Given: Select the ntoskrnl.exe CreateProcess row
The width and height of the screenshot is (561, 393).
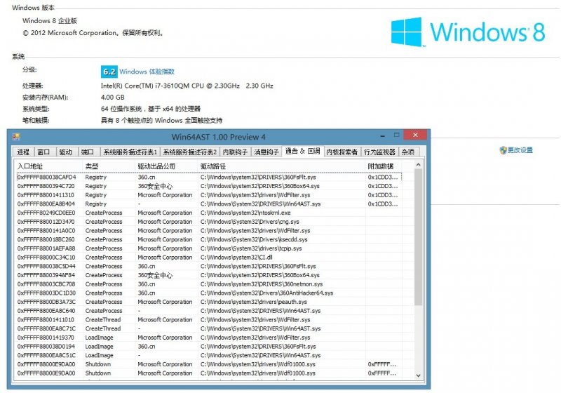Looking at the screenshot, I should 209,213.
